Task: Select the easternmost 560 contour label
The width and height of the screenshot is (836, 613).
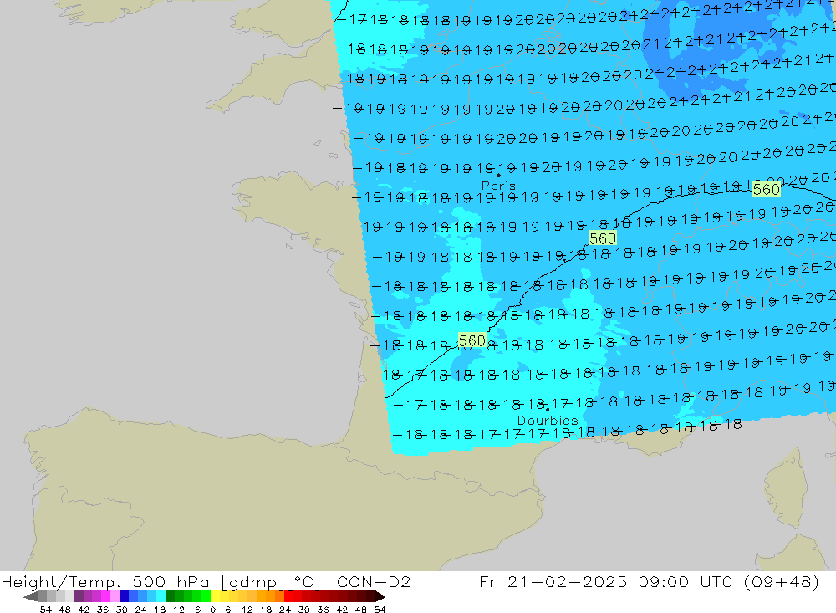Action: [766, 189]
